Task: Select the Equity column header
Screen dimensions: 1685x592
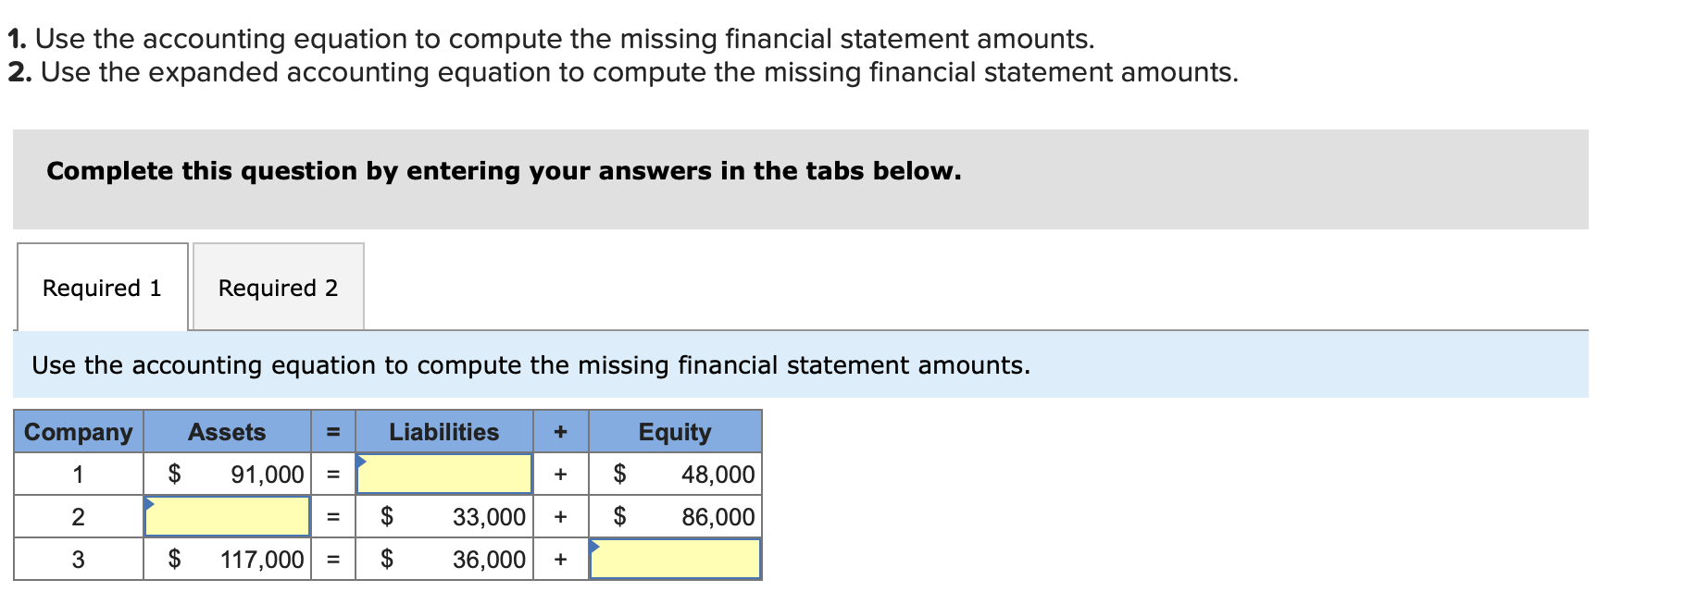Action: point(673,431)
